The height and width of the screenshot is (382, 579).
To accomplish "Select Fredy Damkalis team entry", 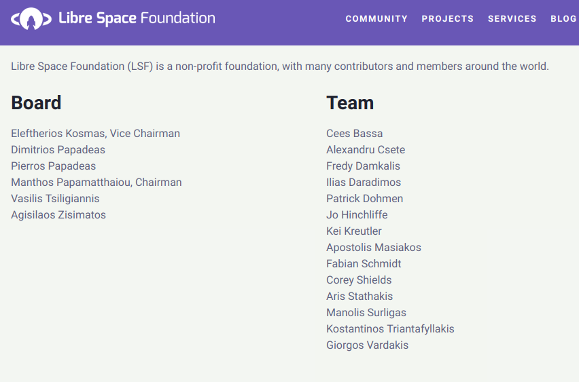I will [363, 166].
